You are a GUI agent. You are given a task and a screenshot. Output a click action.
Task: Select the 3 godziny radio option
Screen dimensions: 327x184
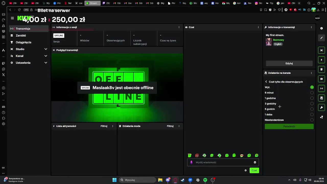[312, 103]
